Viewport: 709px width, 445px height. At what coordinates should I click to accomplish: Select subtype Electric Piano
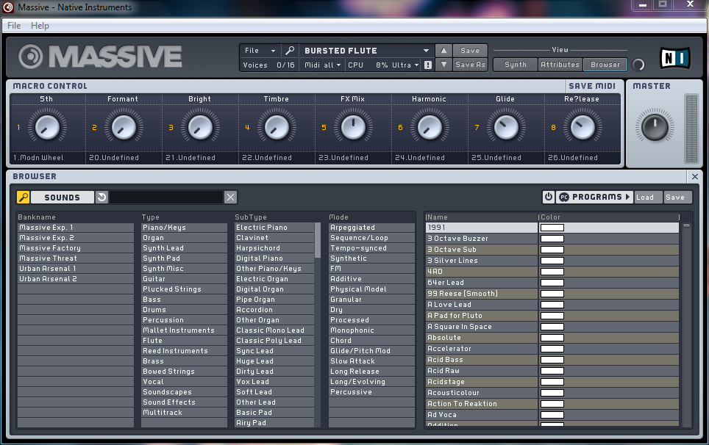pyautogui.click(x=274, y=228)
